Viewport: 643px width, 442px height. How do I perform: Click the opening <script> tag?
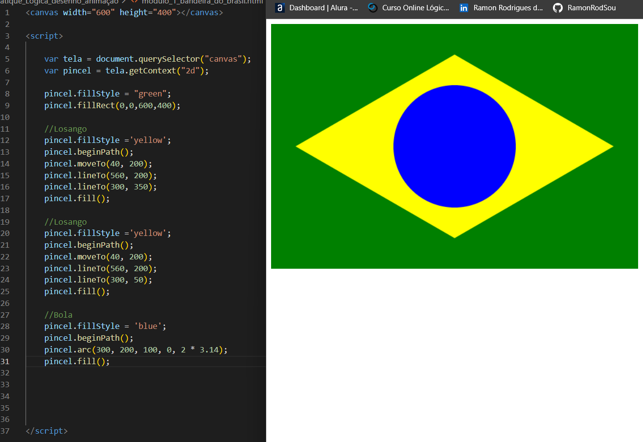pyautogui.click(x=44, y=36)
